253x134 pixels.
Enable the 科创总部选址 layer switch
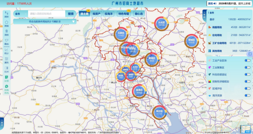tap(248, 75)
